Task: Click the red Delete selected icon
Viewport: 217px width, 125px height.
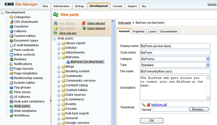Action: 84,23
